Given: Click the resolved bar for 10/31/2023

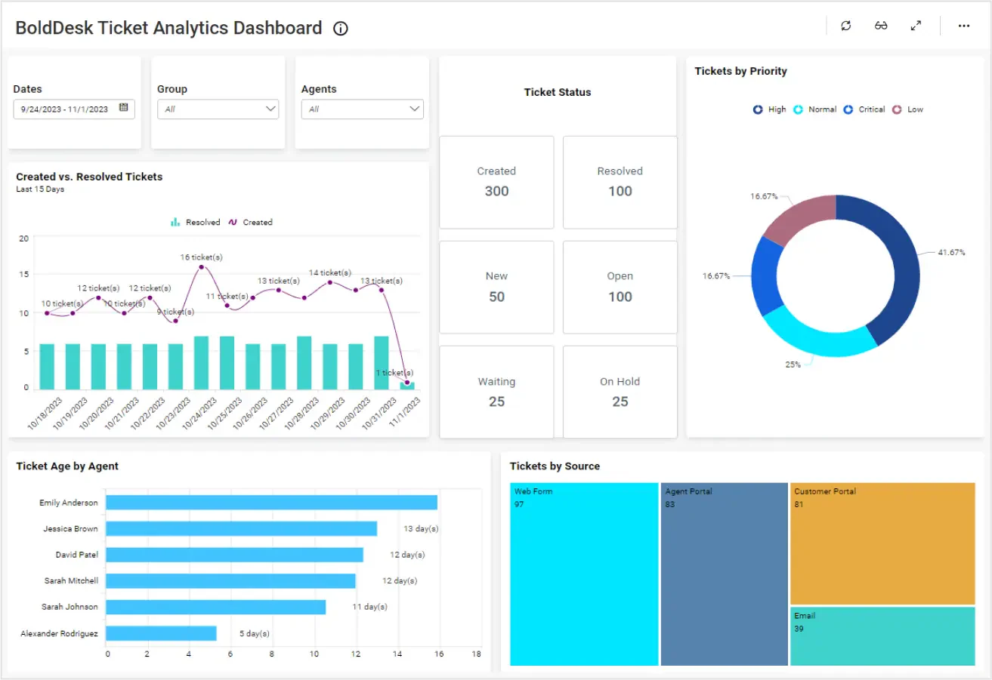Looking at the screenshot, I should tap(382, 363).
